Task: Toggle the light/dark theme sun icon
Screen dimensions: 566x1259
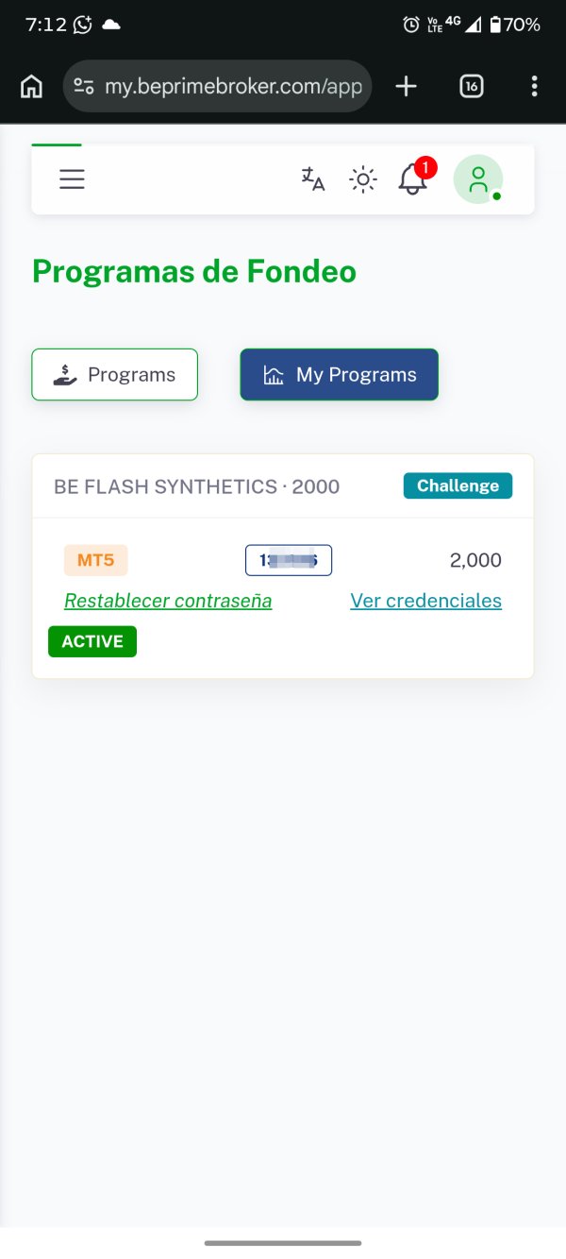Action: point(363,179)
